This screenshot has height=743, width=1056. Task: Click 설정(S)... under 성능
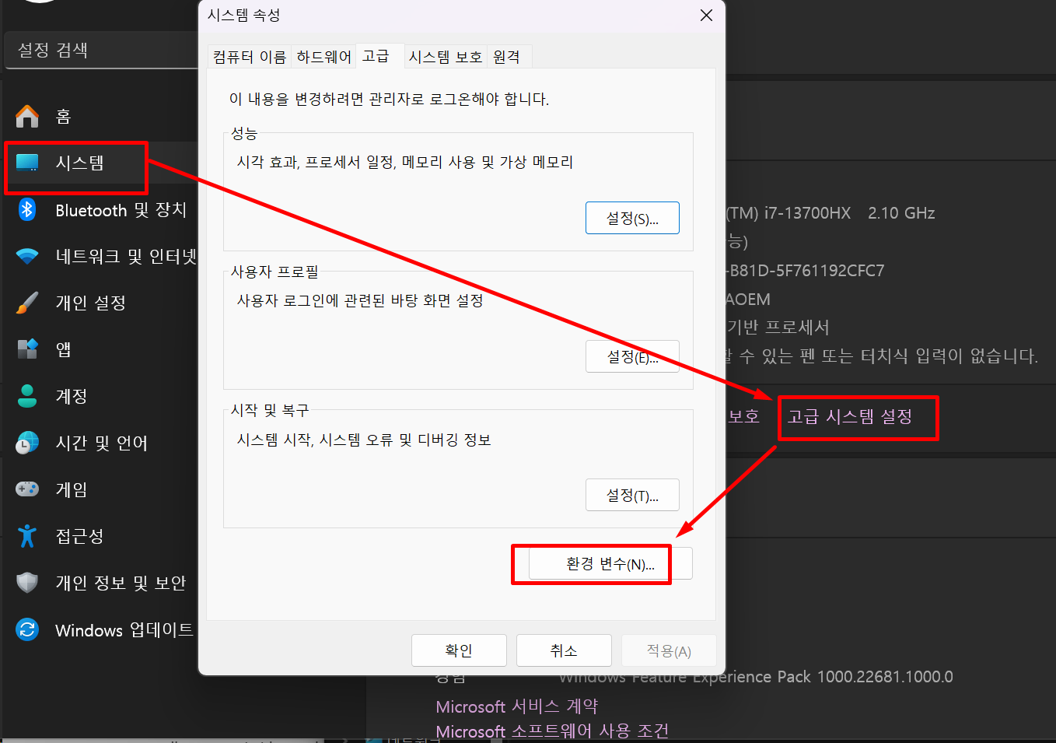pos(632,218)
